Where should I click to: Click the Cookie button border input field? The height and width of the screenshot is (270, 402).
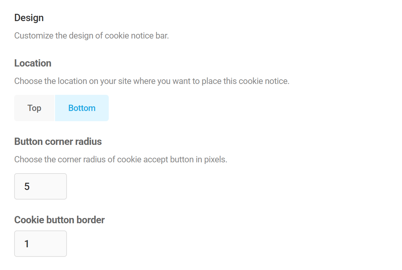[40, 244]
